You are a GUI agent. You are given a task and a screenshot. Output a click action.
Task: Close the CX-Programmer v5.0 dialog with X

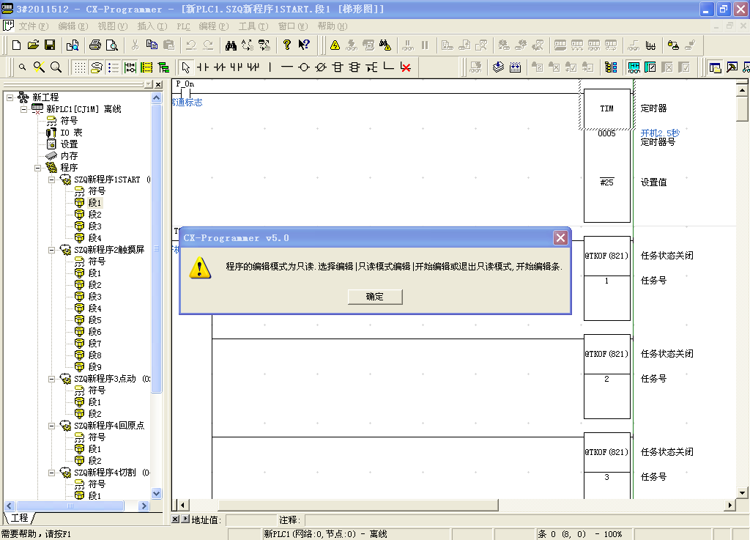[x=560, y=237]
